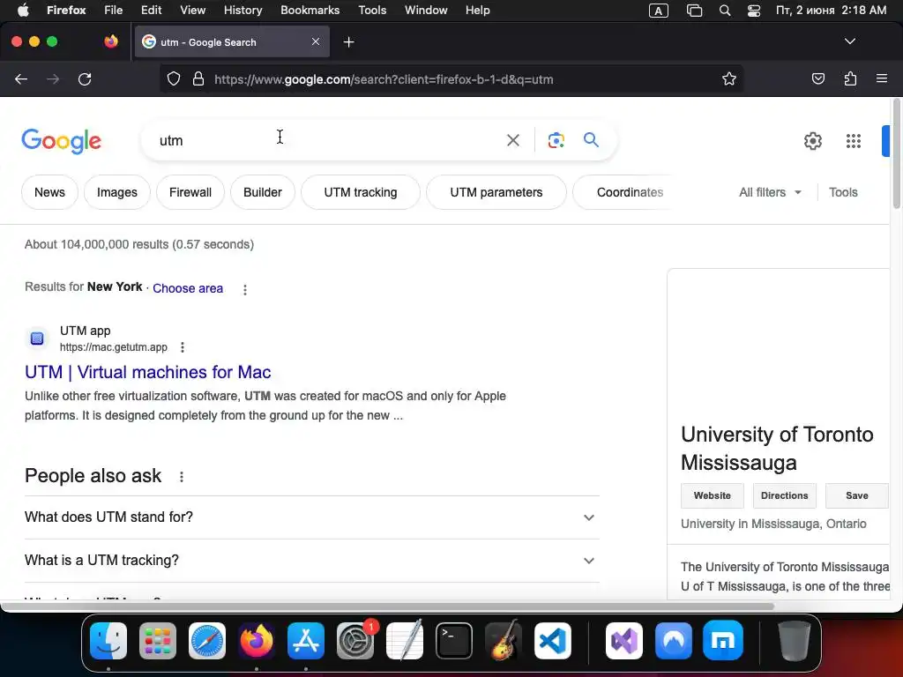Open the Google apps grid

(x=853, y=140)
